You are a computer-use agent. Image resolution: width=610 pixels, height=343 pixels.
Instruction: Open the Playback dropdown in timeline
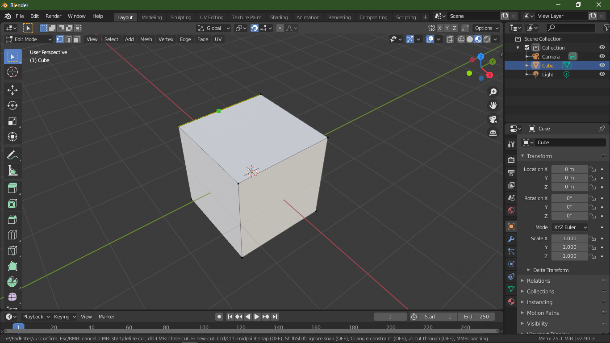(x=36, y=317)
